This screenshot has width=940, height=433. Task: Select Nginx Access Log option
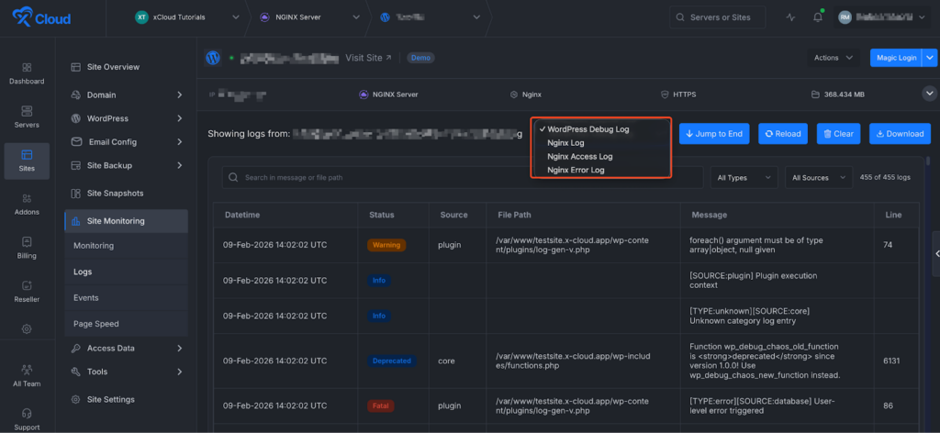pyautogui.click(x=579, y=157)
